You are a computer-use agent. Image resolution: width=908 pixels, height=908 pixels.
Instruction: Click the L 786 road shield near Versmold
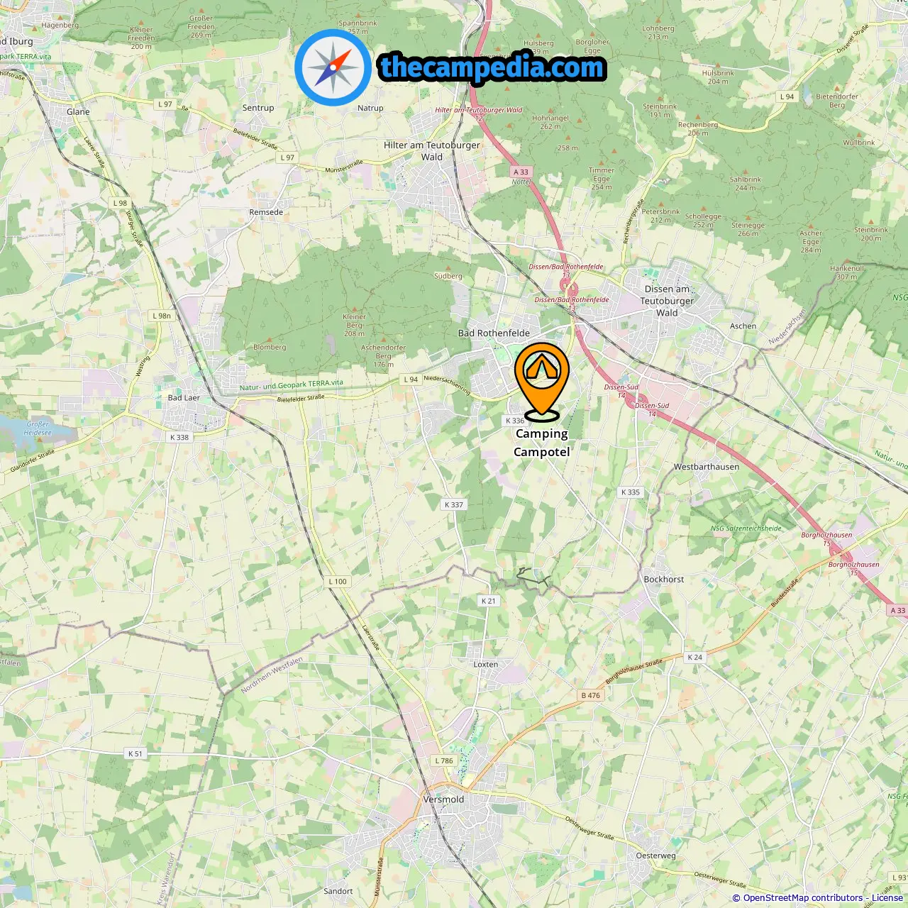pos(444,760)
